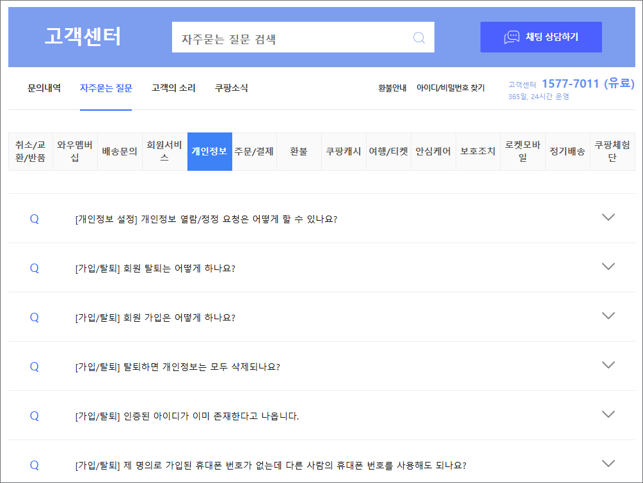The height and width of the screenshot is (483, 643).
Task: Click the Q icon beside 탈퇴하면 개인정보는 question
Action: tap(35, 367)
